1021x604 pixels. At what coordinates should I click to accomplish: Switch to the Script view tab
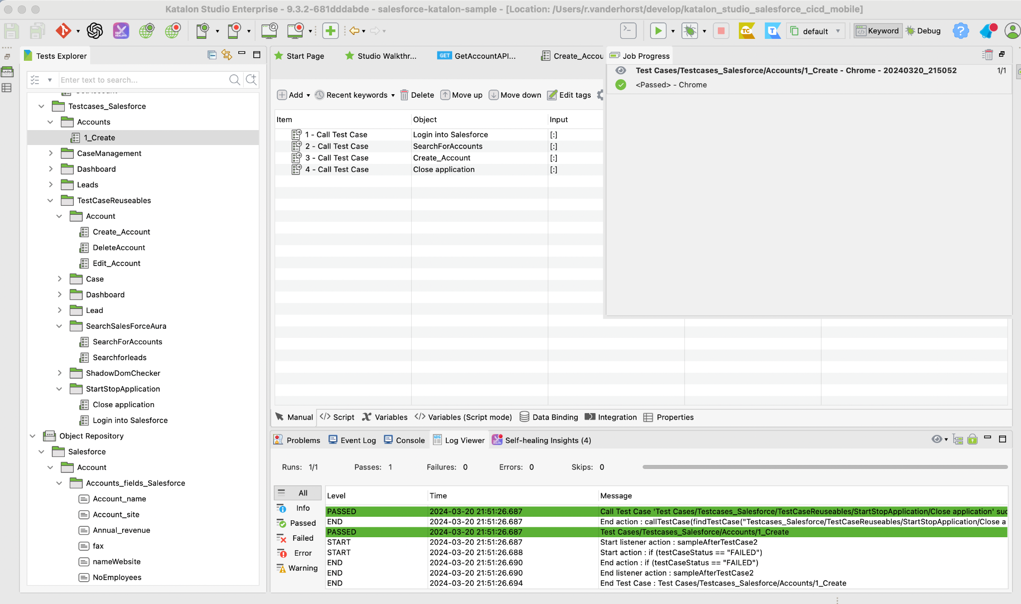(337, 417)
